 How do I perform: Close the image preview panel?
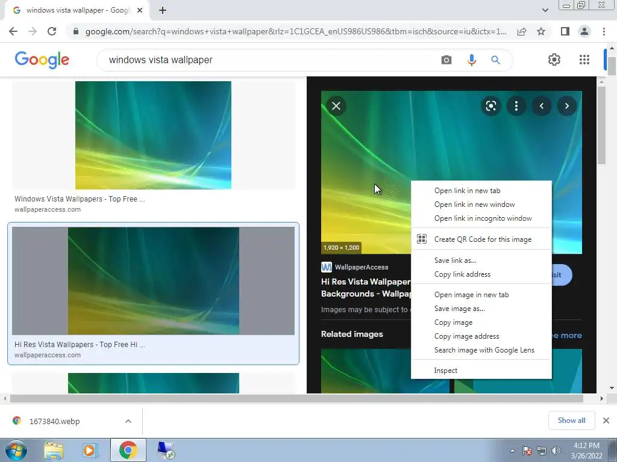coord(336,106)
